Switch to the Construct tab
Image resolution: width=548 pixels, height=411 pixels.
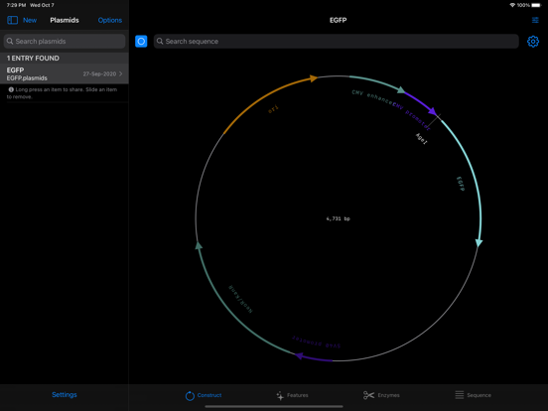[204, 395]
